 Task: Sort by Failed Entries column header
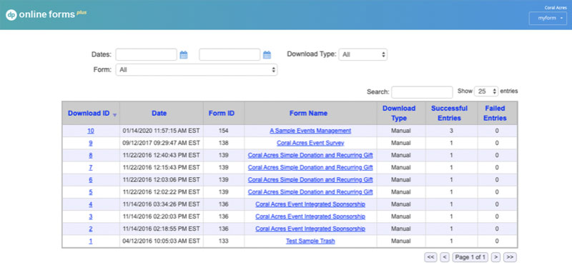pos(495,114)
